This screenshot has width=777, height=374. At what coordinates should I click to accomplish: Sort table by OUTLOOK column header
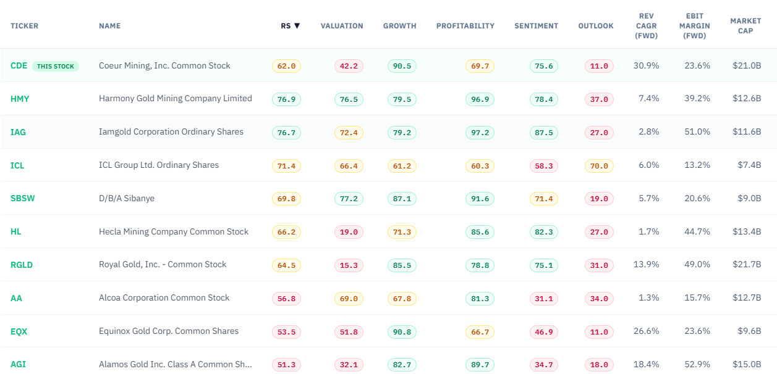596,26
